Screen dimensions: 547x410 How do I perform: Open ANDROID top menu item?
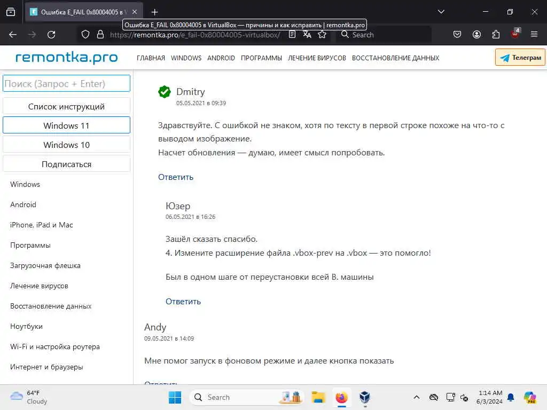coord(221,58)
